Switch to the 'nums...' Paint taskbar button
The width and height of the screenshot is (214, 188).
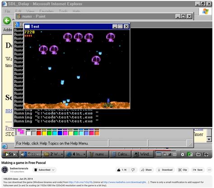98,154
